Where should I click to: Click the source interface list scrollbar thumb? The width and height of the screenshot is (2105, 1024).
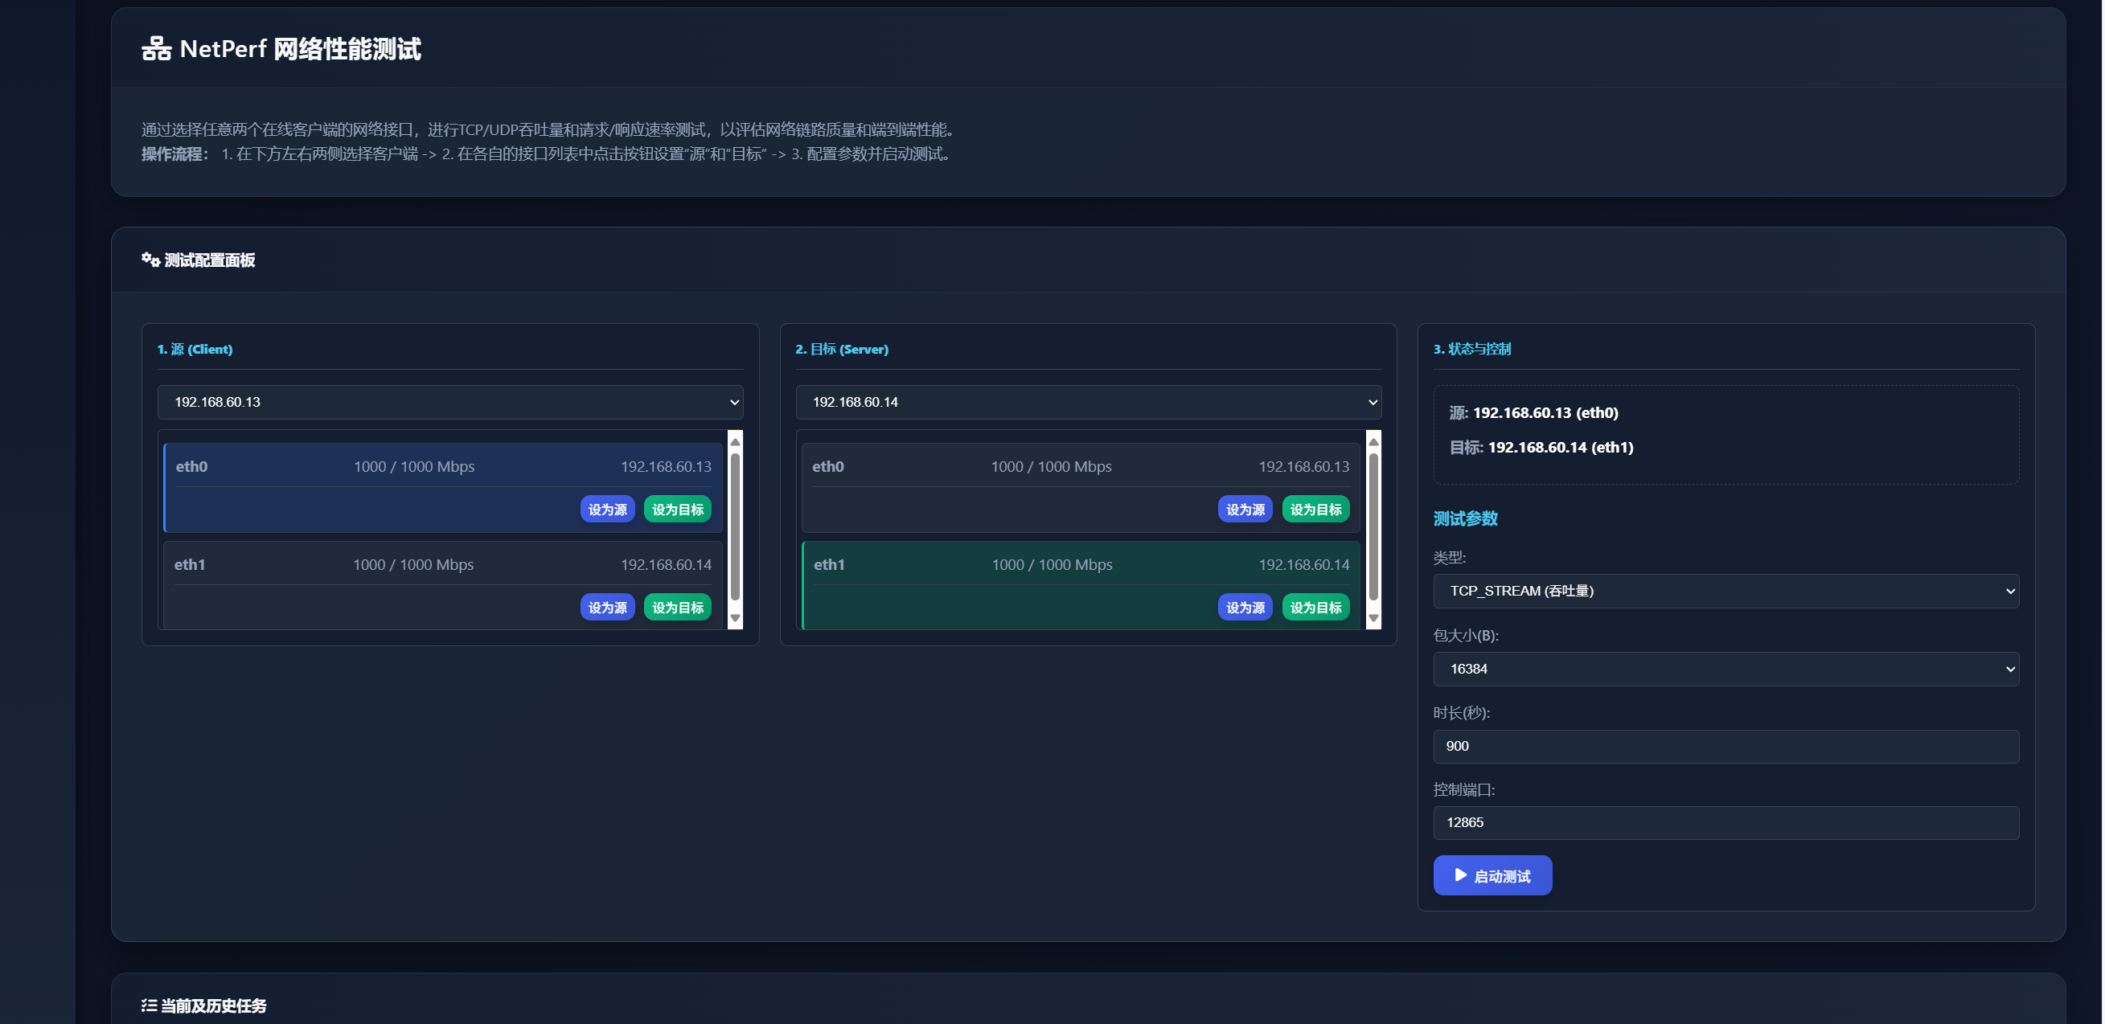(735, 526)
